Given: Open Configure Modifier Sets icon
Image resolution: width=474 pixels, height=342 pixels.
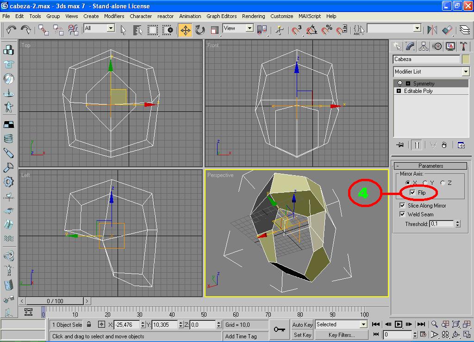Looking at the screenshot, I should pos(461,145).
